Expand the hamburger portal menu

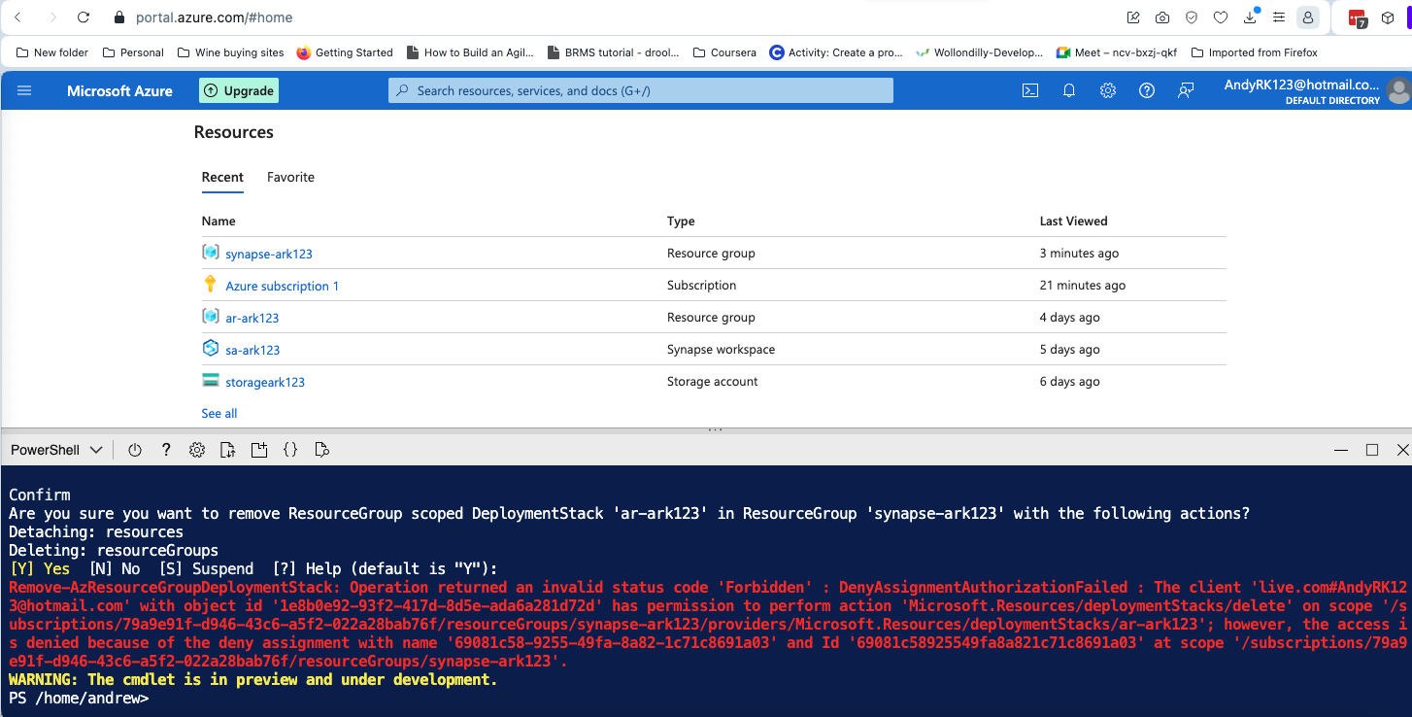point(24,90)
